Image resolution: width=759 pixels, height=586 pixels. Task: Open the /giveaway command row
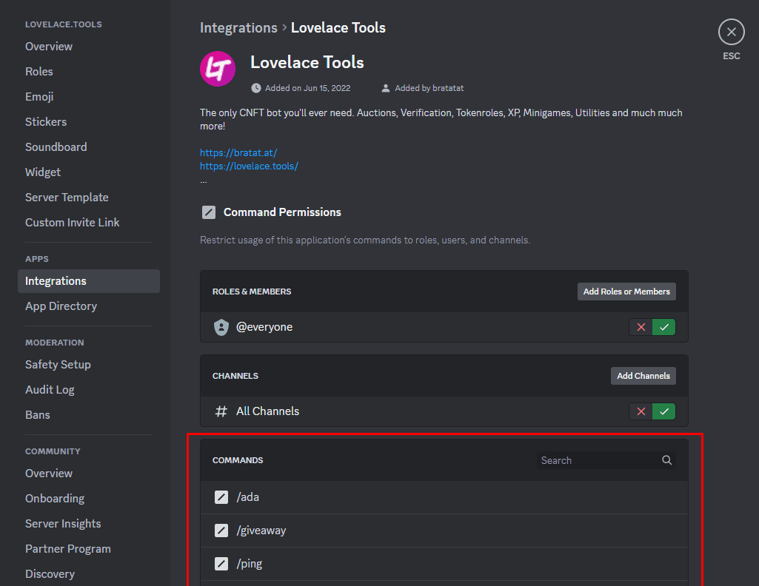444,531
